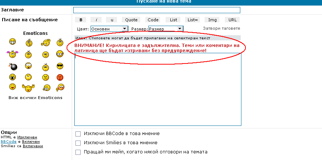Enable 'Изключи BBCode в това мнение' checkbox
This screenshot has width=322, height=160.
[78, 134]
